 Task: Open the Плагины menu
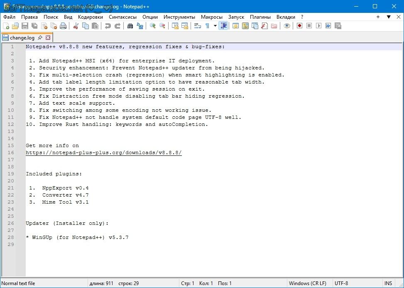pos(260,17)
